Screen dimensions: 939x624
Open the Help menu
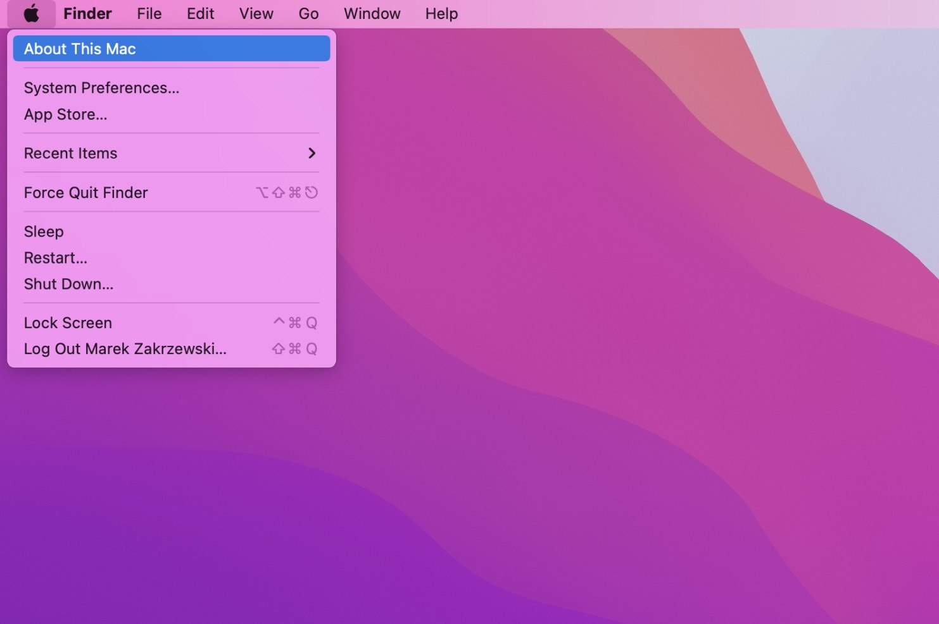click(x=442, y=13)
